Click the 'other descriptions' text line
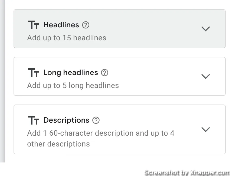This screenshot has width=230, height=176. [x=58, y=144]
